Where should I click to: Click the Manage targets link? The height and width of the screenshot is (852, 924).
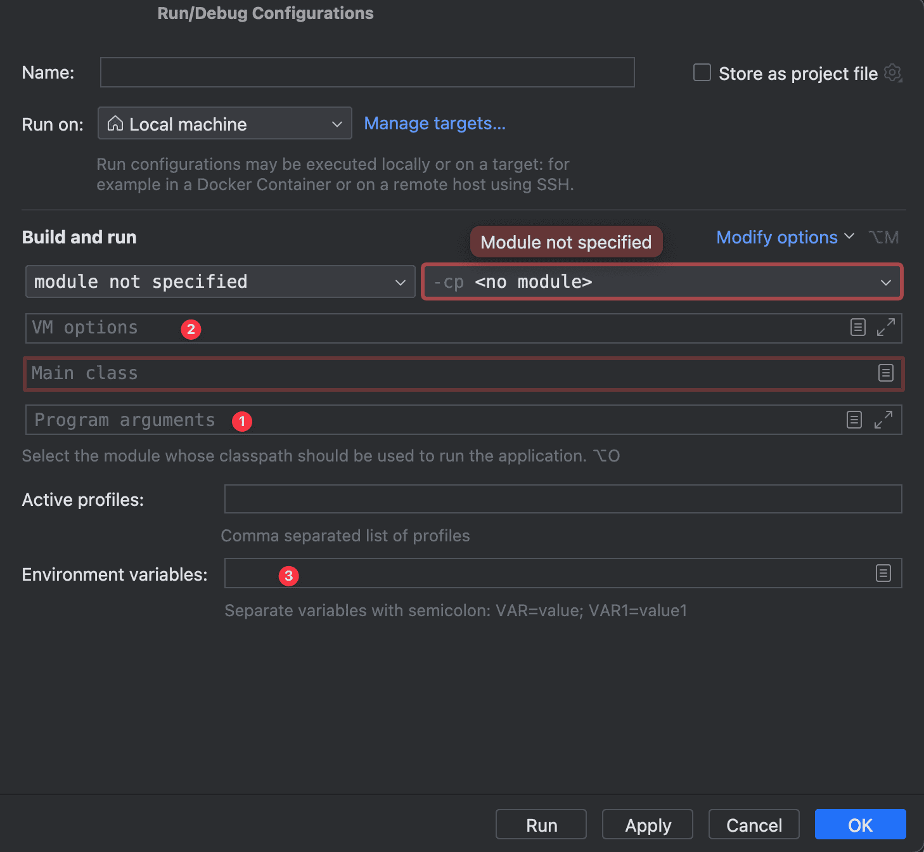[x=435, y=124]
